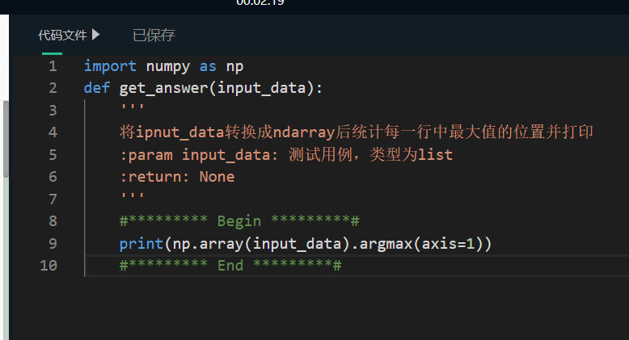Viewport: 629px width, 340px height.
Task: Click the ':param input_data:' docstring line
Action: 286,155
